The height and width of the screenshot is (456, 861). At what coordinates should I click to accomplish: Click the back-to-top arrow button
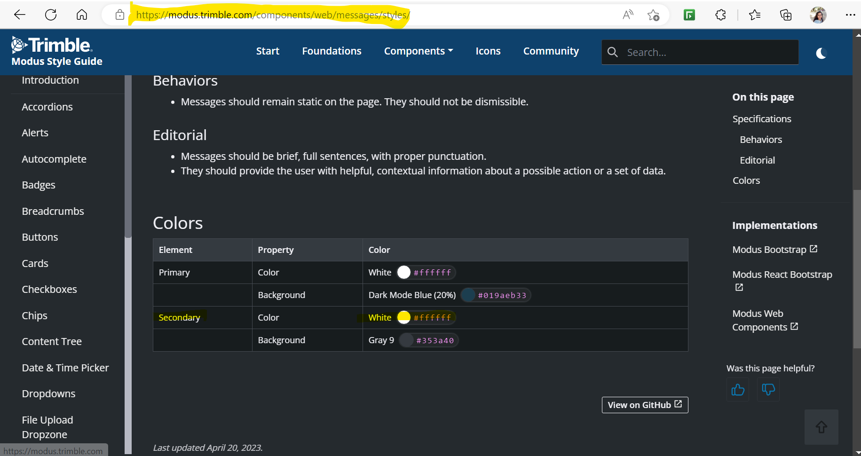click(821, 427)
